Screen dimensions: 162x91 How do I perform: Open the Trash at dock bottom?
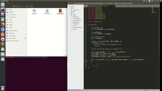pyautogui.click(x=3, y=88)
